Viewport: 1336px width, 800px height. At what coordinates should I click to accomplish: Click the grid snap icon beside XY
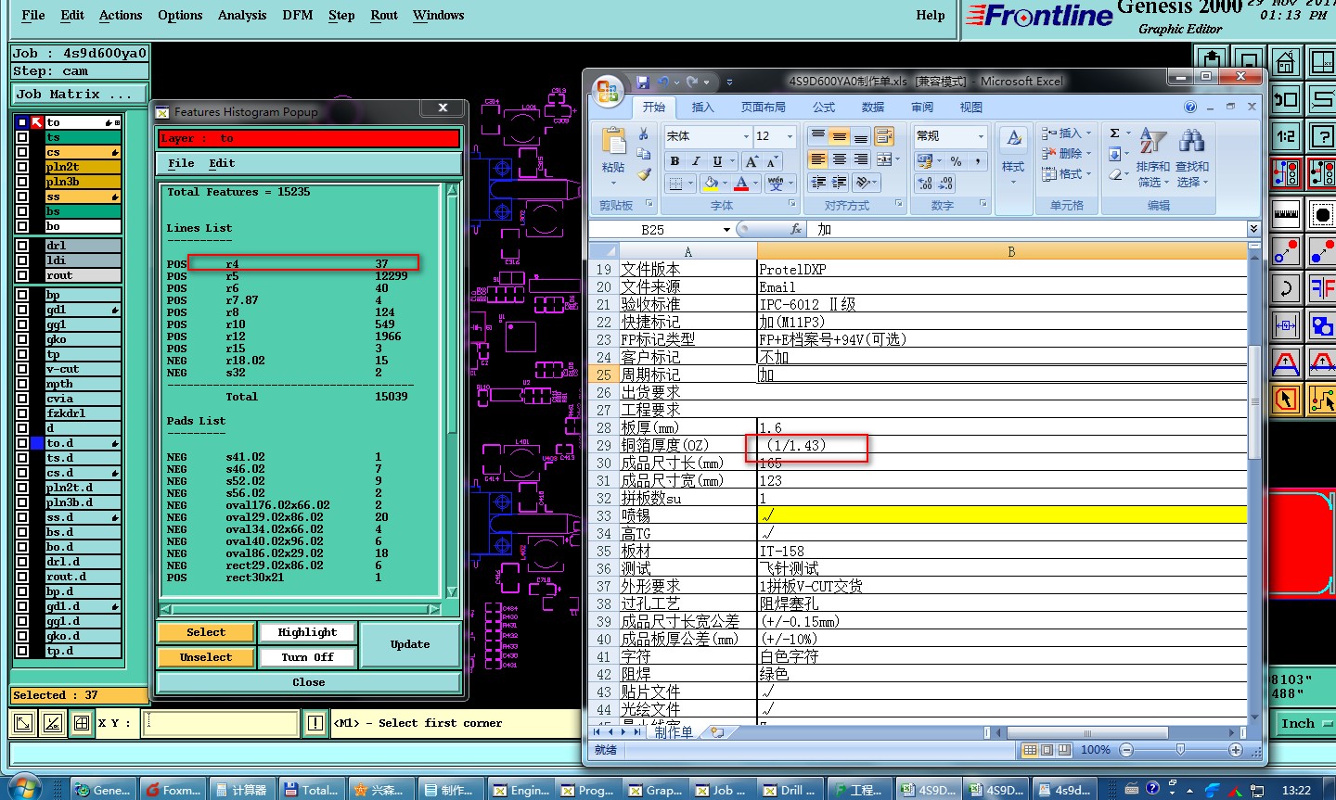tap(82, 723)
